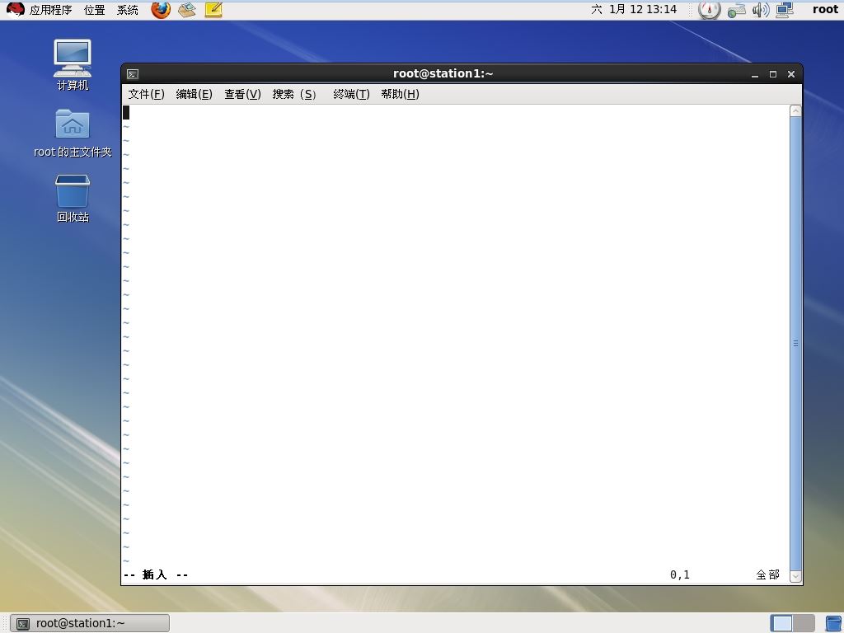The width and height of the screenshot is (844, 633).
Task: Open the volume speaker icon
Action: 761,10
